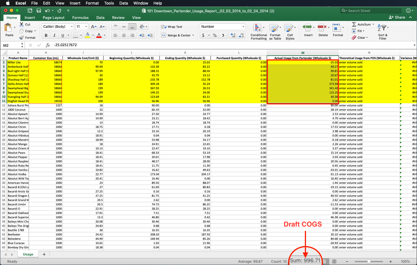
Task: Open the font size dropdown
Action: [x=86, y=27]
